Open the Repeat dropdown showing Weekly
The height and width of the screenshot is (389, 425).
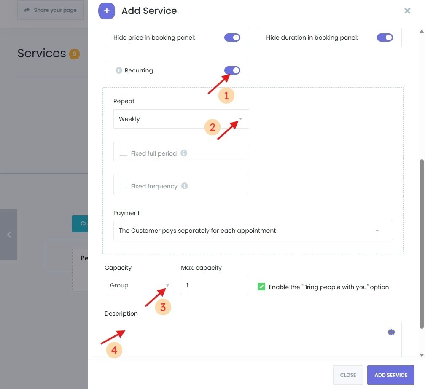[x=181, y=119]
